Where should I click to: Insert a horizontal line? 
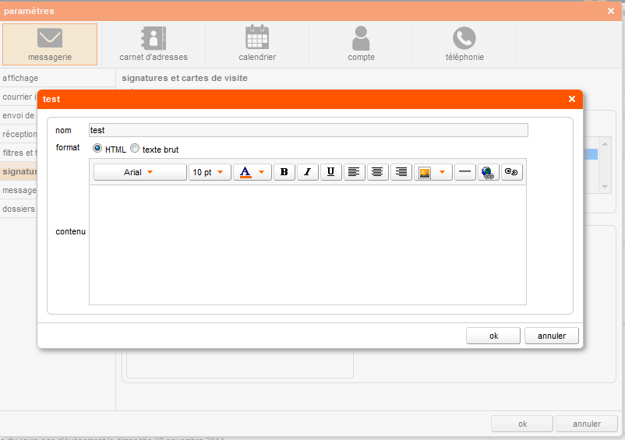(x=465, y=172)
